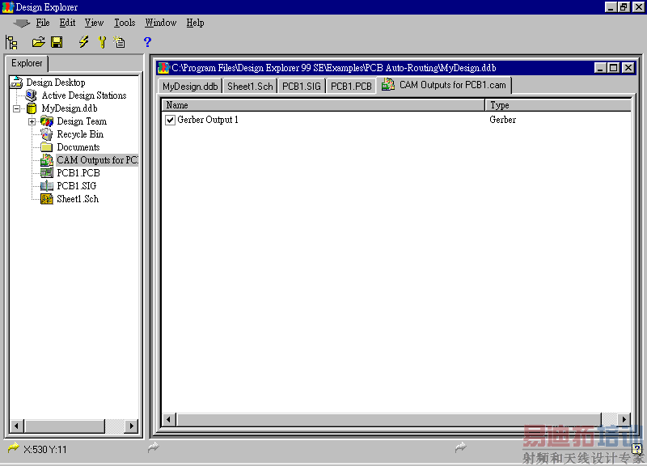Image resolution: width=647 pixels, height=466 pixels.
Task: Uncheck the Gerber Output 1 checkbox
Action: (170, 120)
